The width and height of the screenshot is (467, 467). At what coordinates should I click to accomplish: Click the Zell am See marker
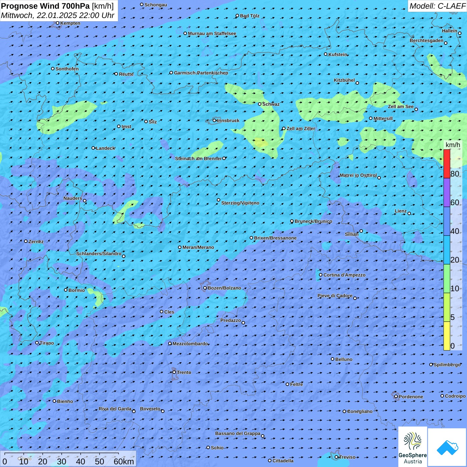point(416,109)
